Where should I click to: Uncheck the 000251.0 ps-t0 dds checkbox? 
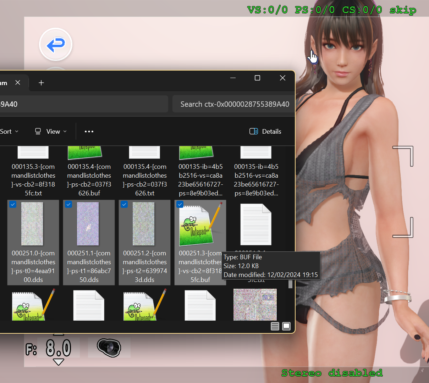pos(13,204)
